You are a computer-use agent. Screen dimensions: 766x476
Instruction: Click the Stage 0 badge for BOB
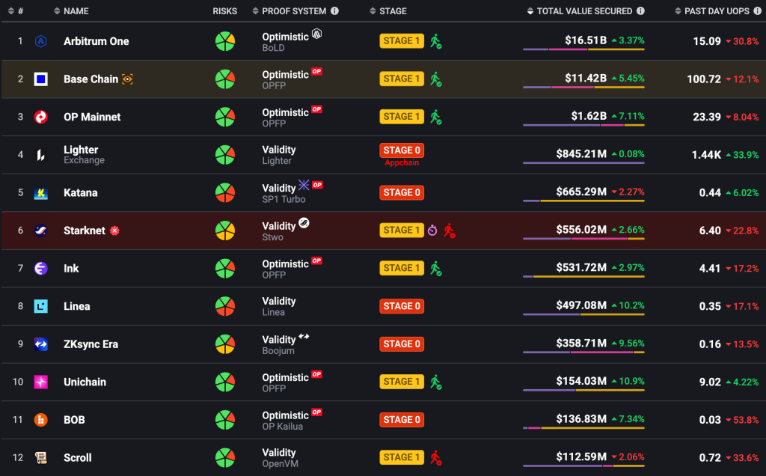pyautogui.click(x=402, y=420)
